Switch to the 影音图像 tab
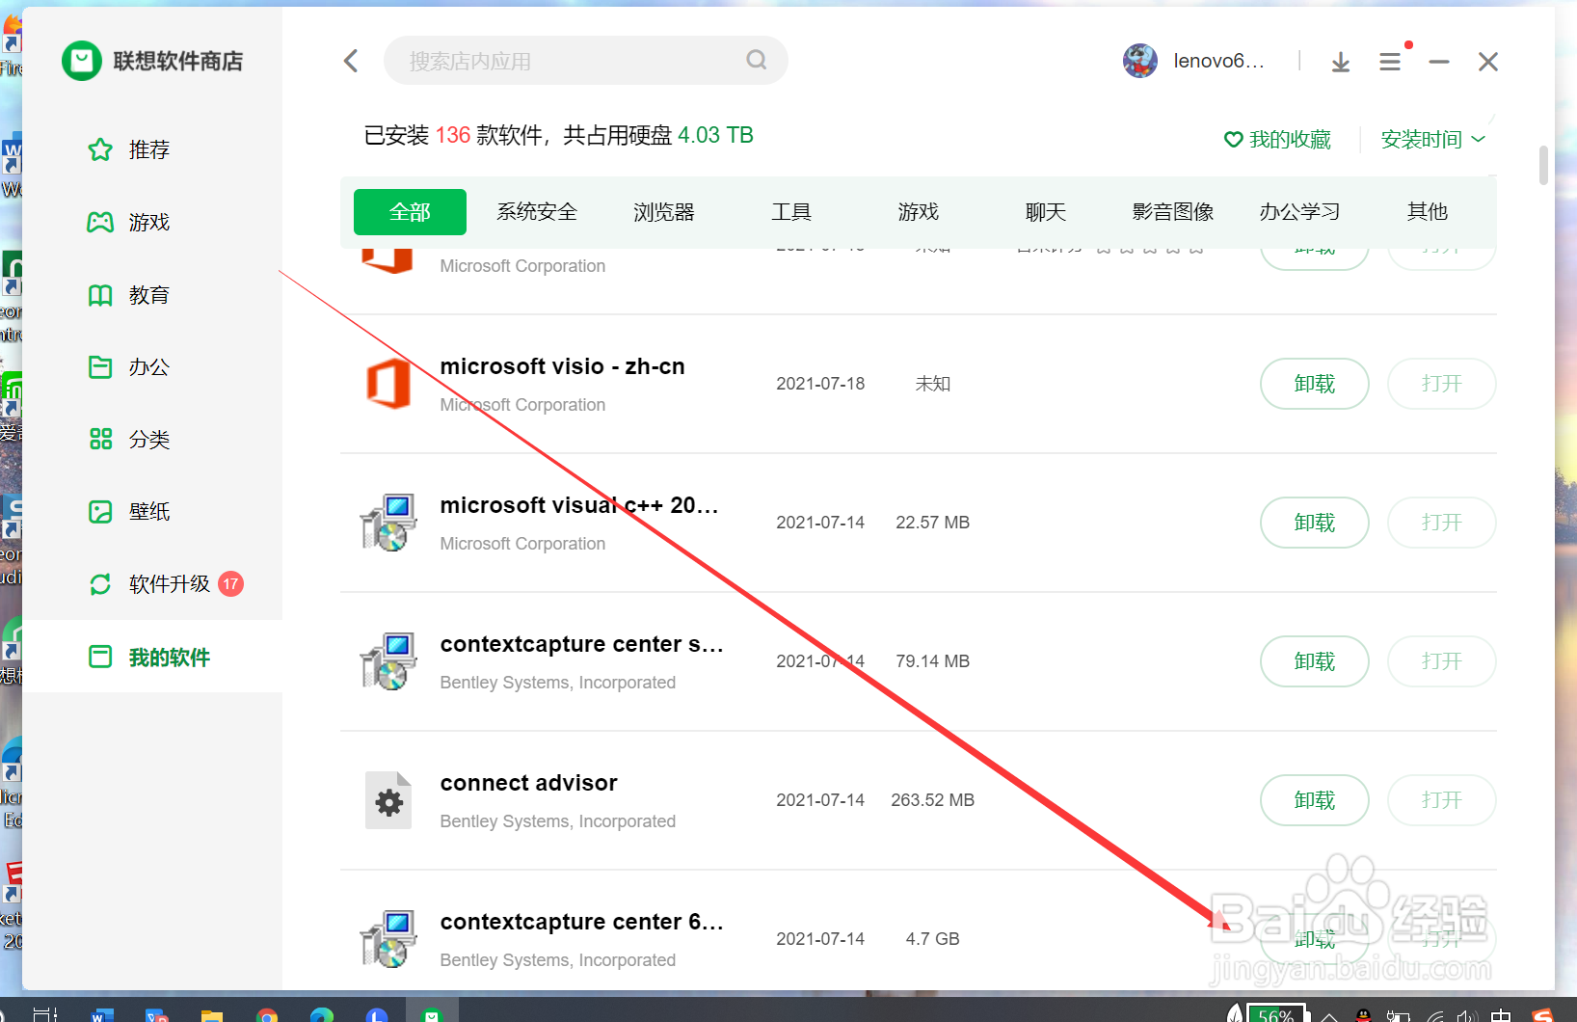The image size is (1577, 1022). [x=1173, y=212]
